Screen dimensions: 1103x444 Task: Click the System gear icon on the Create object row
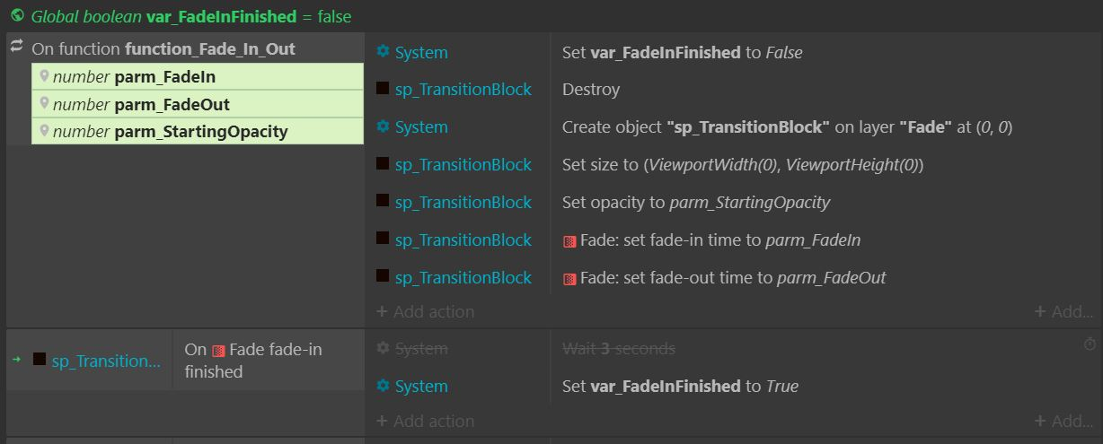pyautogui.click(x=384, y=126)
